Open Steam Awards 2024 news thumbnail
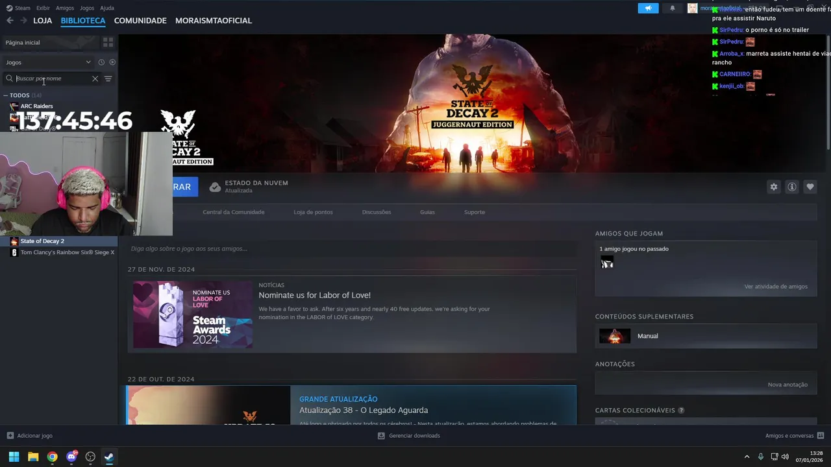 [x=193, y=315]
